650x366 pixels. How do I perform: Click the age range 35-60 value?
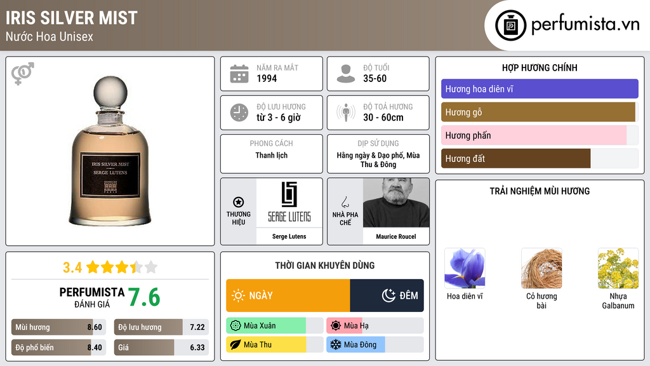click(x=375, y=78)
